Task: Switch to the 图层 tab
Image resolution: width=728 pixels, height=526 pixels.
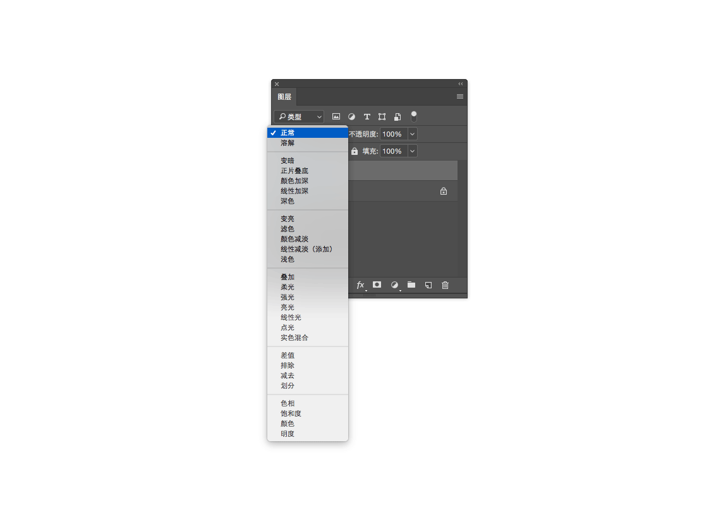Action: point(283,97)
